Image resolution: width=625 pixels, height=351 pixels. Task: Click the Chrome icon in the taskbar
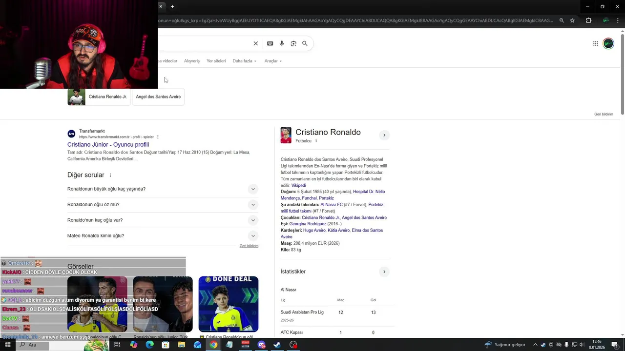point(213,345)
